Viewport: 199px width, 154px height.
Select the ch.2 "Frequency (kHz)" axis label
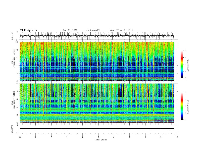pos(14,100)
